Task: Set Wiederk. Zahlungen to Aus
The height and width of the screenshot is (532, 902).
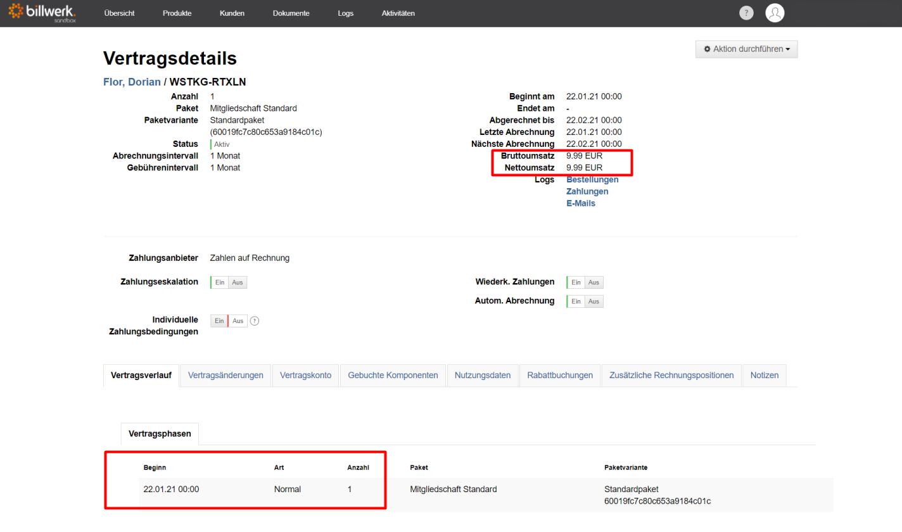Action: coord(594,282)
